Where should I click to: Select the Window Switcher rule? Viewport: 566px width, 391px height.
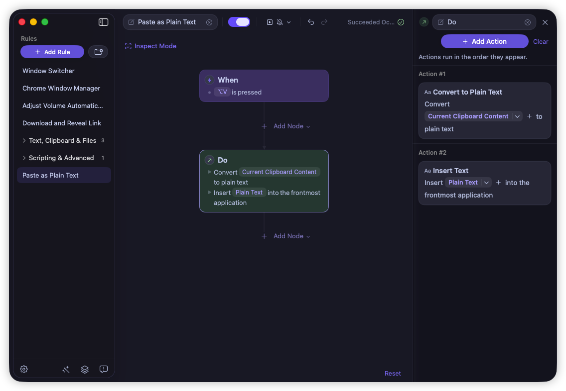coord(64,71)
